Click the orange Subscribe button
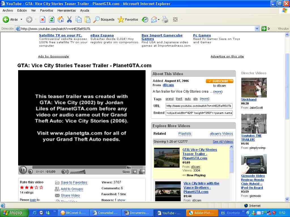Screen dimensions: 290x217 point(219,81)
